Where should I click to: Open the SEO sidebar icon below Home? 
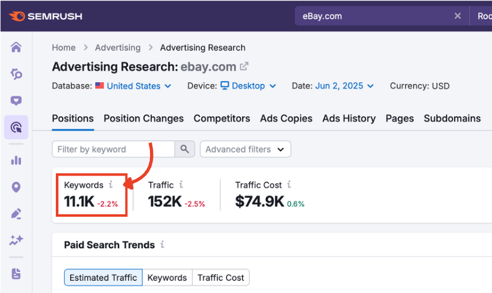[16, 74]
